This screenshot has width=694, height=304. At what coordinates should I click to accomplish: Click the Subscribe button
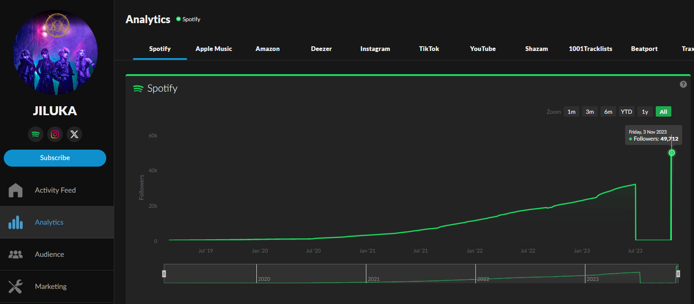pyautogui.click(x=55, y=158)
